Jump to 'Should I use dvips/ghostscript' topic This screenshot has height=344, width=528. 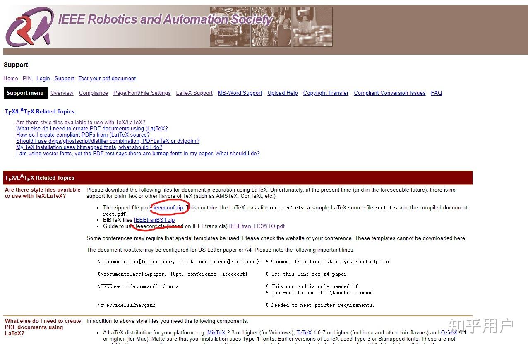click(108, 141)
